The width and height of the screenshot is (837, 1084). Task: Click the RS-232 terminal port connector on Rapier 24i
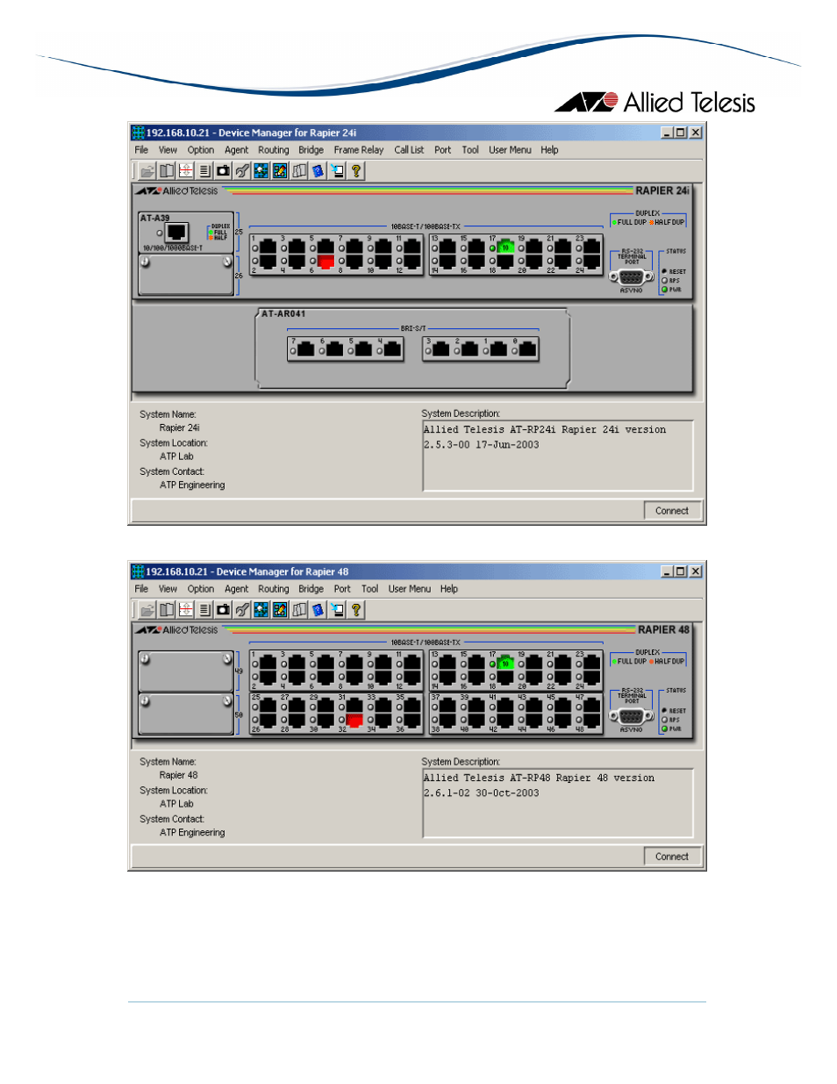[632, 276]
